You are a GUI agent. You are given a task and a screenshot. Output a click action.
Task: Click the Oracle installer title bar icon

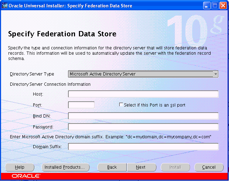5,6
